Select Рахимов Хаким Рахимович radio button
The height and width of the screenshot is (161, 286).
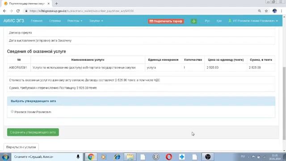pos(12,111)
